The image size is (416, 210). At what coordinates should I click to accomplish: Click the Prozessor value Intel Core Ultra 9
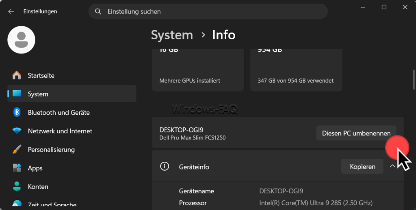[x=316, y=203]
